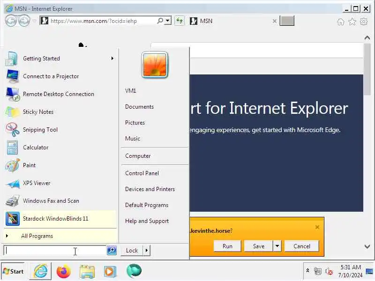Launch Firefox from the taskbar
This screenshot has width=375, height=281.
(x=63, y=272)
